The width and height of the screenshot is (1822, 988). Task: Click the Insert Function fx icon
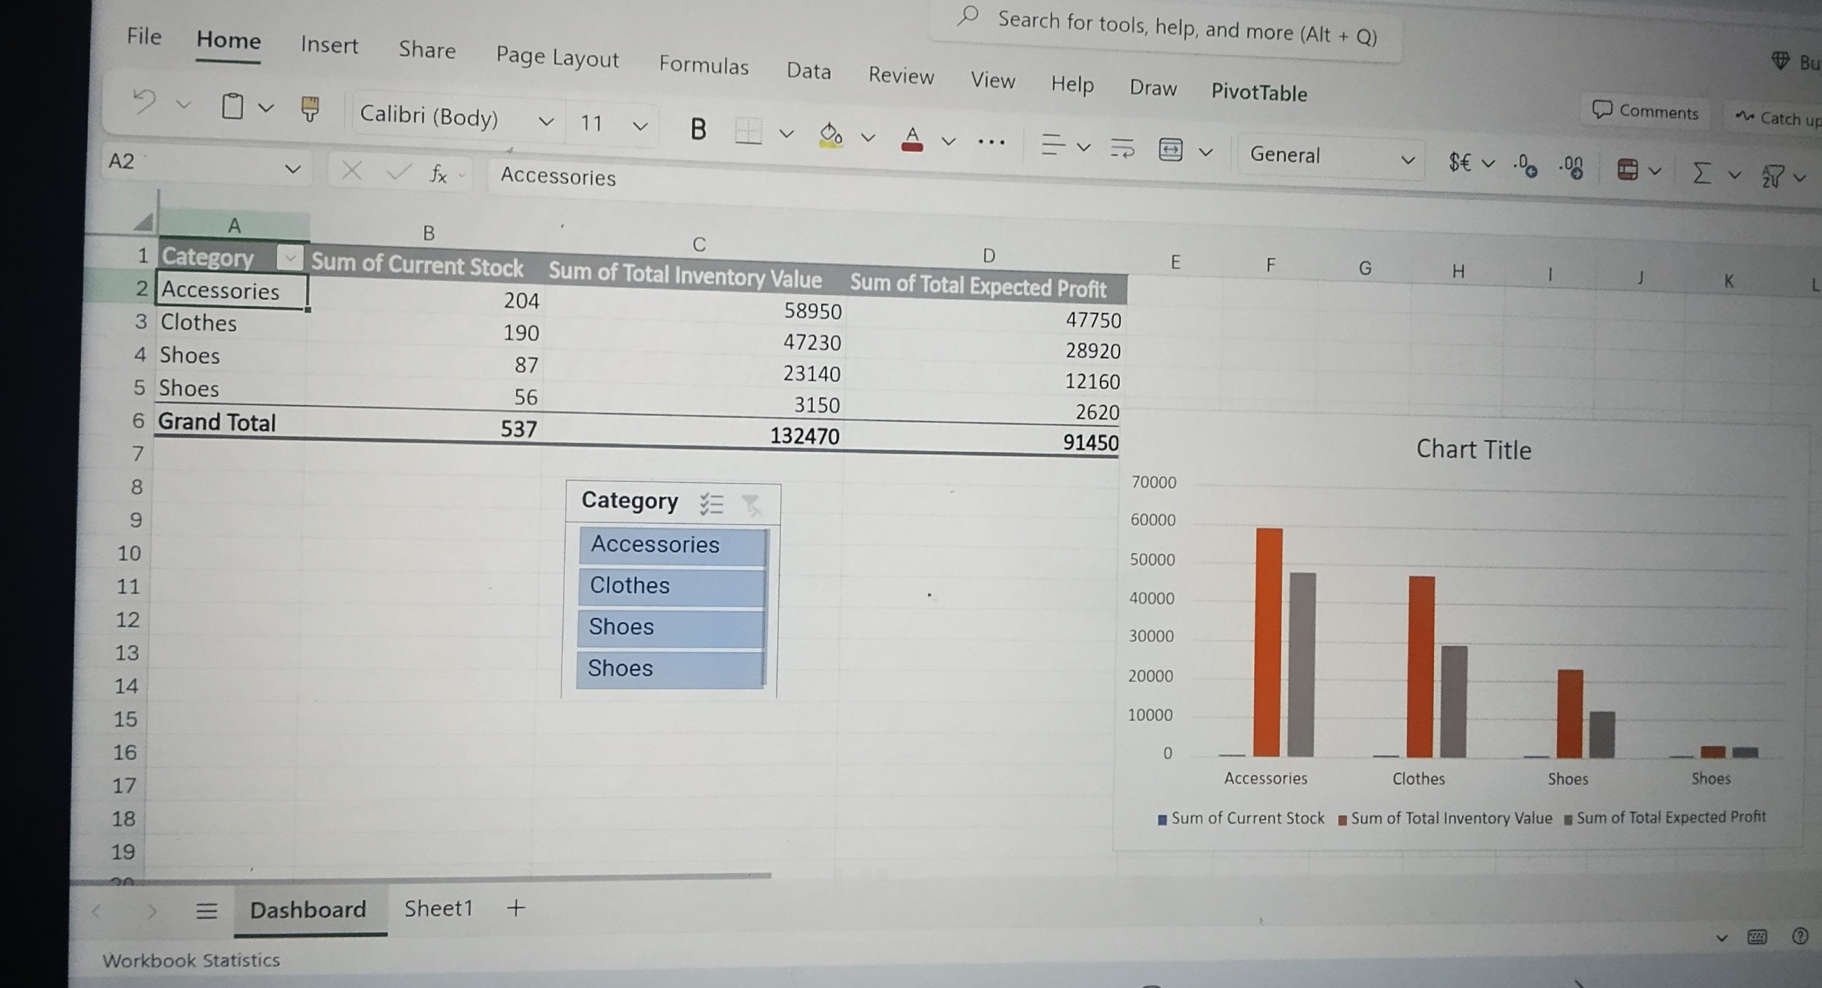(x=439, y=173)
